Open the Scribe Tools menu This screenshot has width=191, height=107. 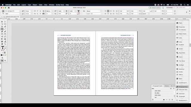point(60,5)
